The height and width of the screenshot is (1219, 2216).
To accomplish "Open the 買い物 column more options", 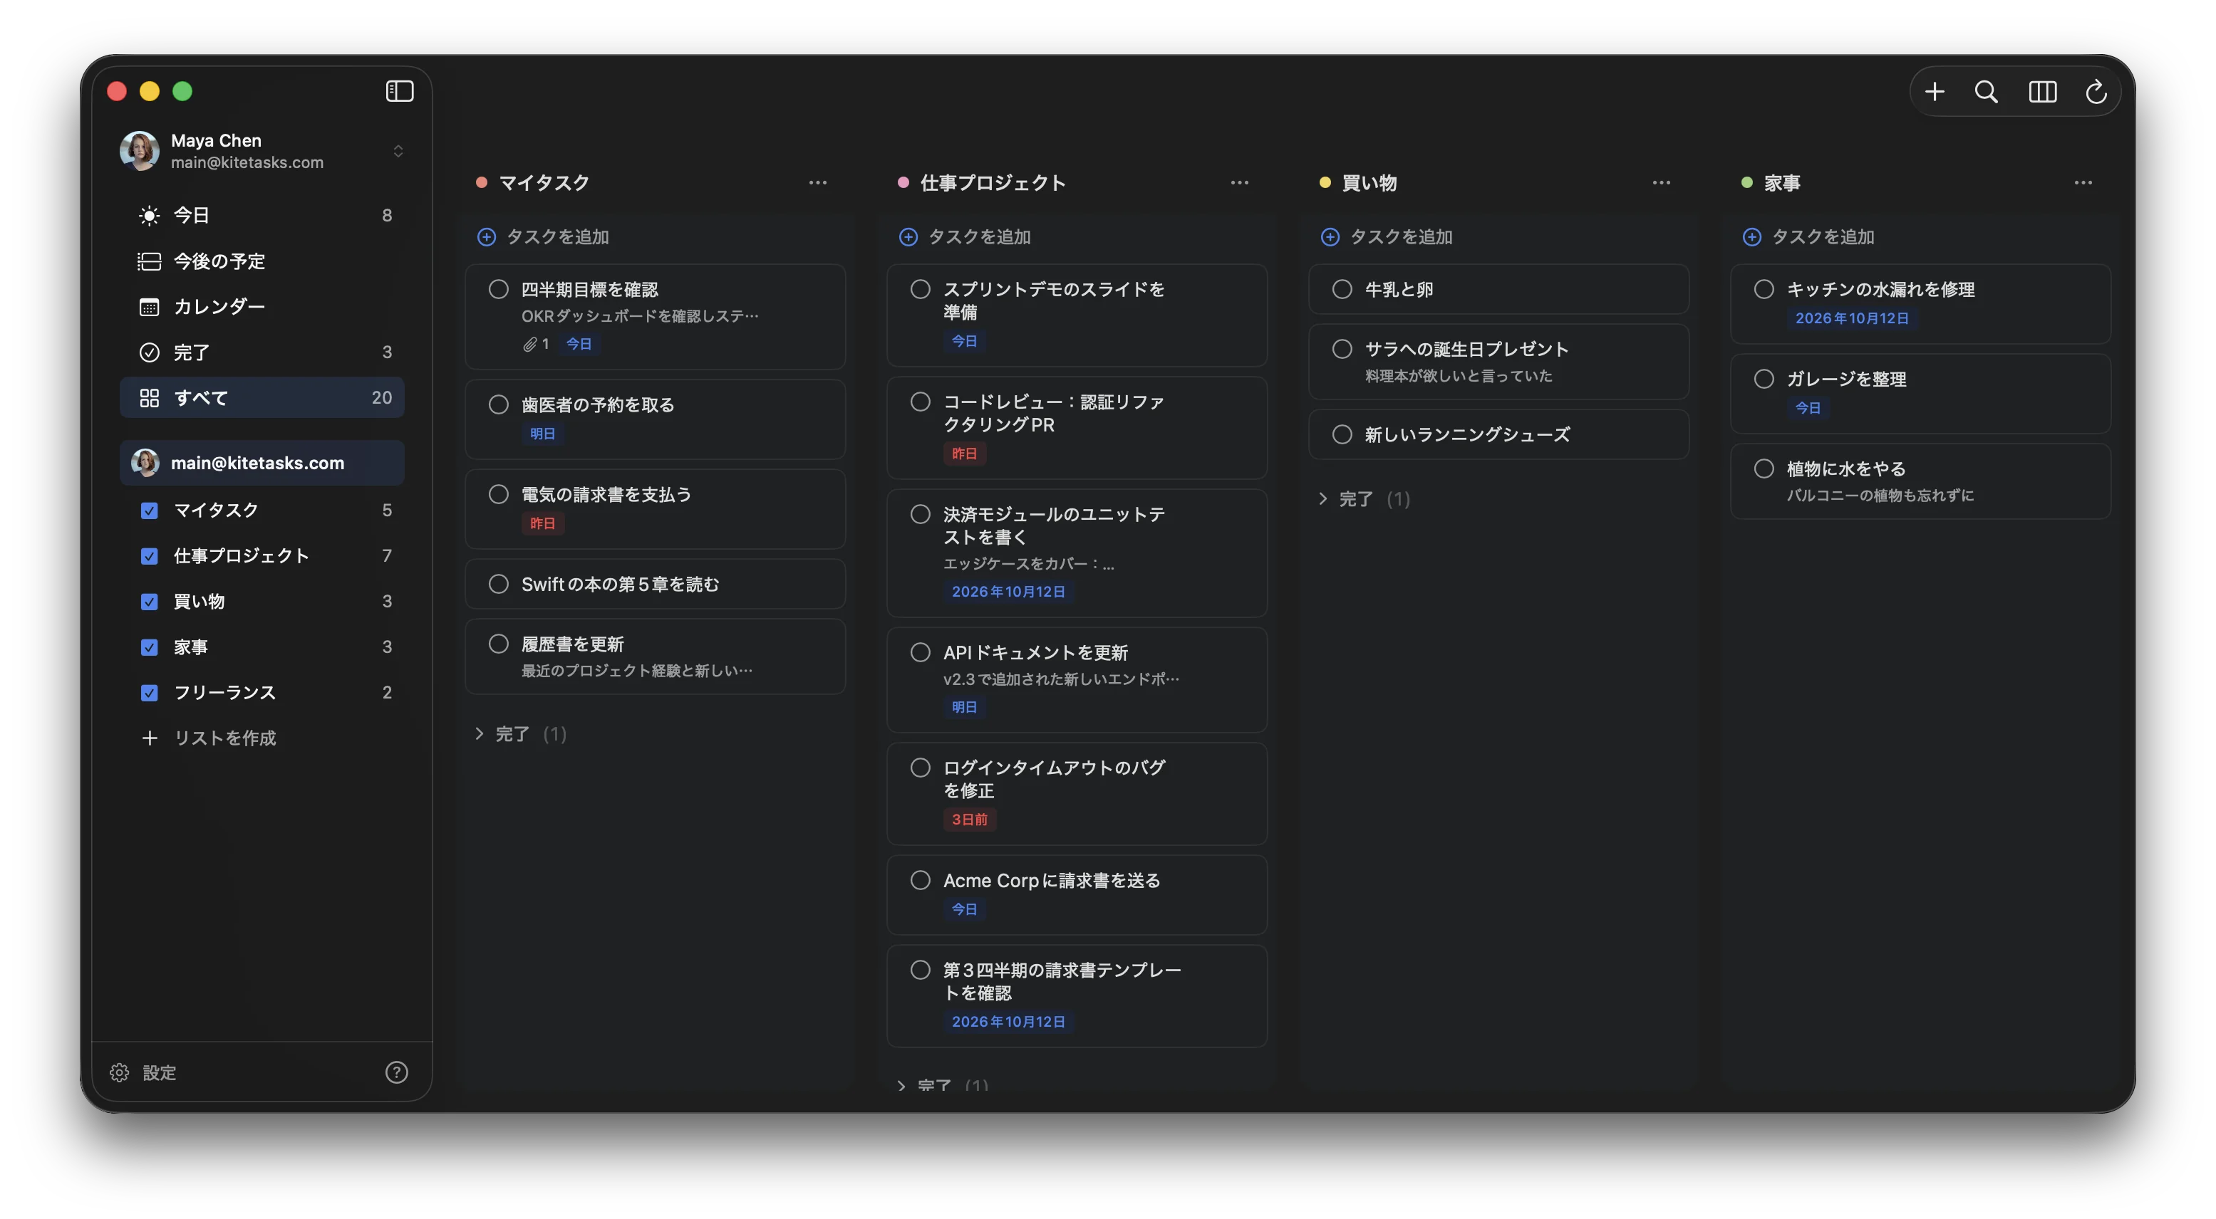I will [x=1661, y=182].
